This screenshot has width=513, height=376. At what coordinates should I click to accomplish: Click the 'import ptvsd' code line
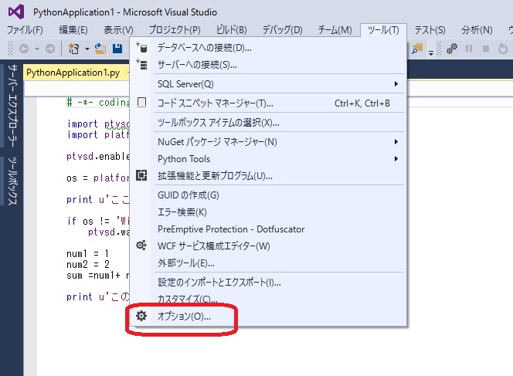98,124
